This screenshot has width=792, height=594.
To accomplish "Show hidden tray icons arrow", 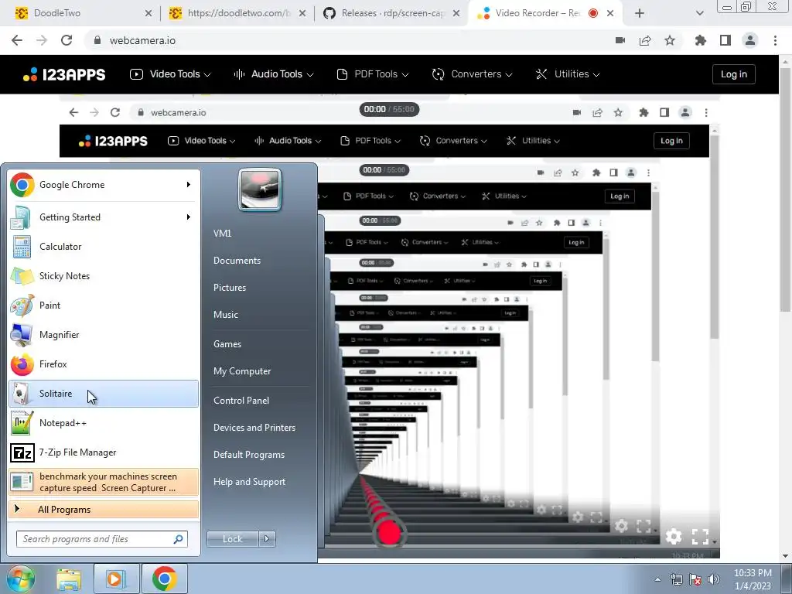I will pyautogui.click(x=657, y=580).
